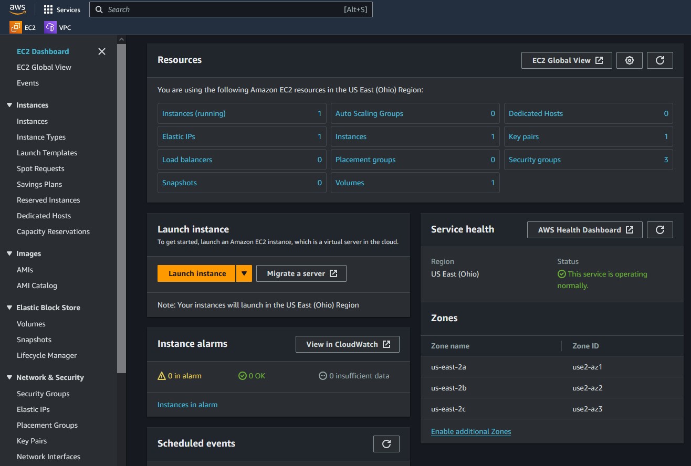Open Launch instance dropdown arrow

244,273
